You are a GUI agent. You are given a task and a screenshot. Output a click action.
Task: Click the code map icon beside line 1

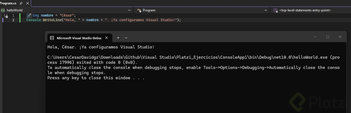pos(6,16)
